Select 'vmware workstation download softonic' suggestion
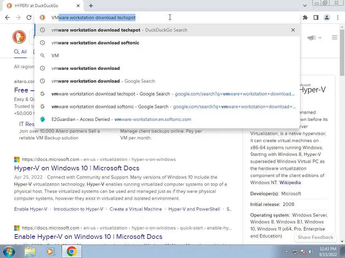This screenshot has height=258, width=345. click(x=167, y=43)
